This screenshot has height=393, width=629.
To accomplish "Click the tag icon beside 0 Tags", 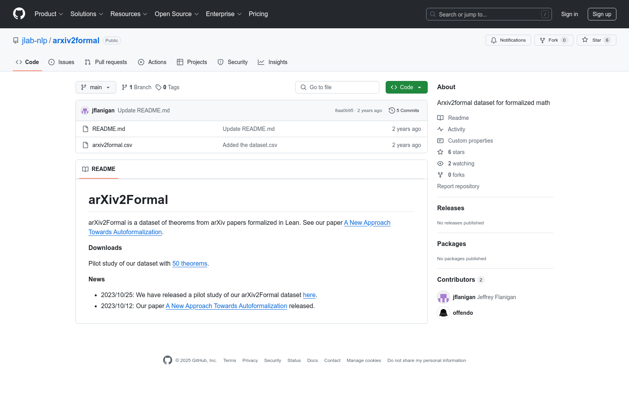I will tap(158, 87).
